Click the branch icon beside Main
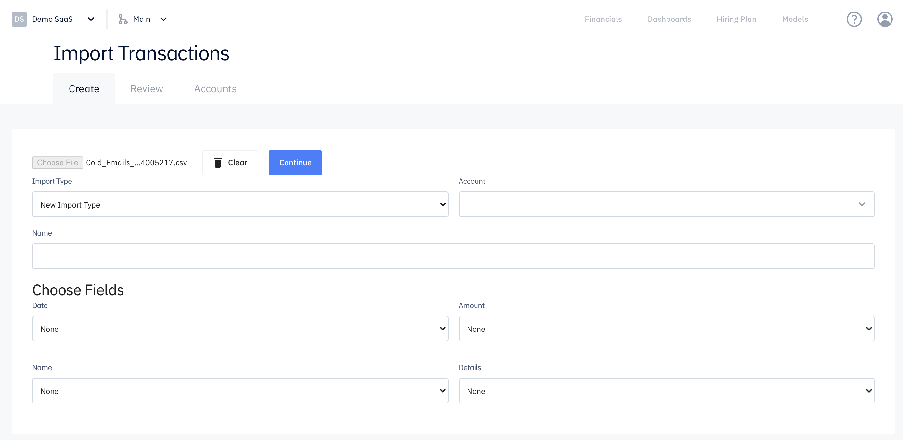 122,19
